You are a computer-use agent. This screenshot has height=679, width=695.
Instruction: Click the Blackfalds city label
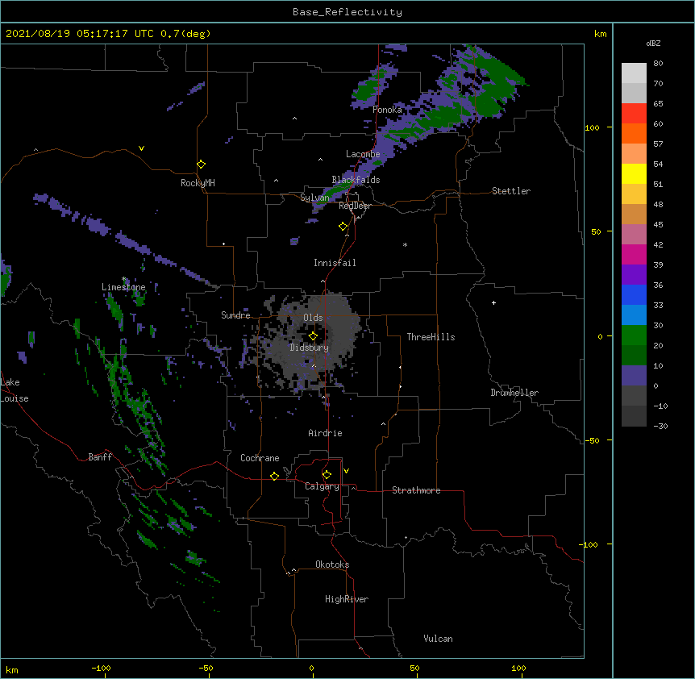(x=356, y=180)
